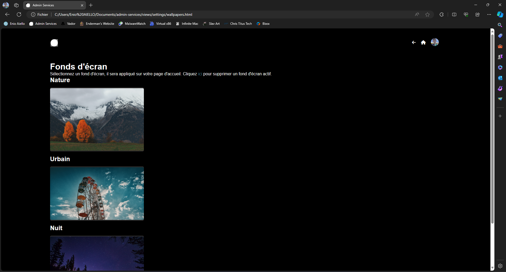This screenshot has width=506, height=272.
Task: Click the Read aloud icon in address bar
Action: click(417, 14)
